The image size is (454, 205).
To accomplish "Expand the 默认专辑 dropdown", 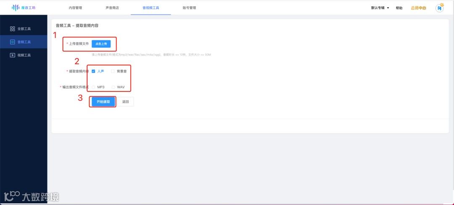I will [x=380, y=8].
